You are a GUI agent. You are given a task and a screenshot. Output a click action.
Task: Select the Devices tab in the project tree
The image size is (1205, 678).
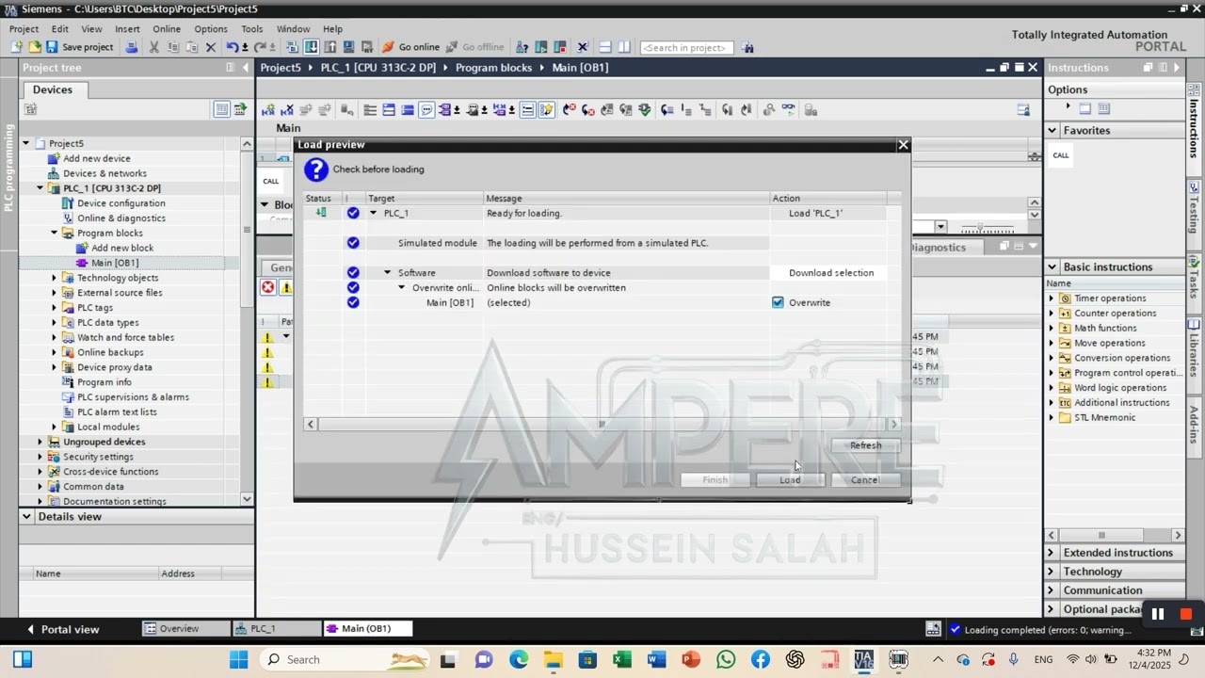point(53,89)
